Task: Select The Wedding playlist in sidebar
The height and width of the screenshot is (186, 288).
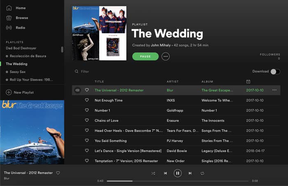Action: click(x=16, y=64)
